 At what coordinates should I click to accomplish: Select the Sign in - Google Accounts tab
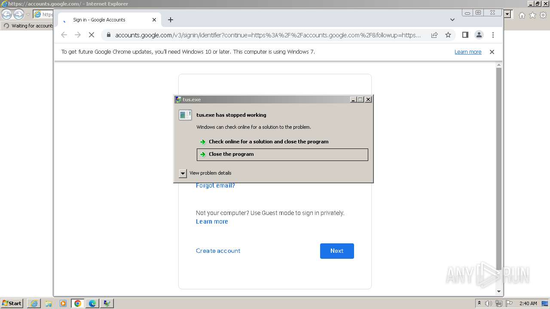(109, 20)
